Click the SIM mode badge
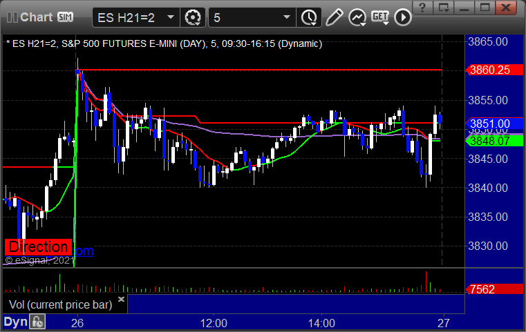 pos(65,17)
